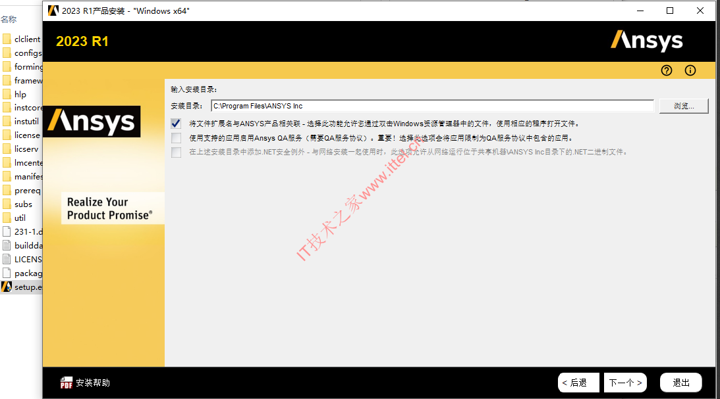Select the configs folder icon in file explorer
This screenshot has width=720, height=399.
[7, 53]
